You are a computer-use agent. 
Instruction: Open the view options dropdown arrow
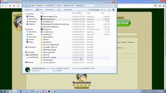[105, 10]
